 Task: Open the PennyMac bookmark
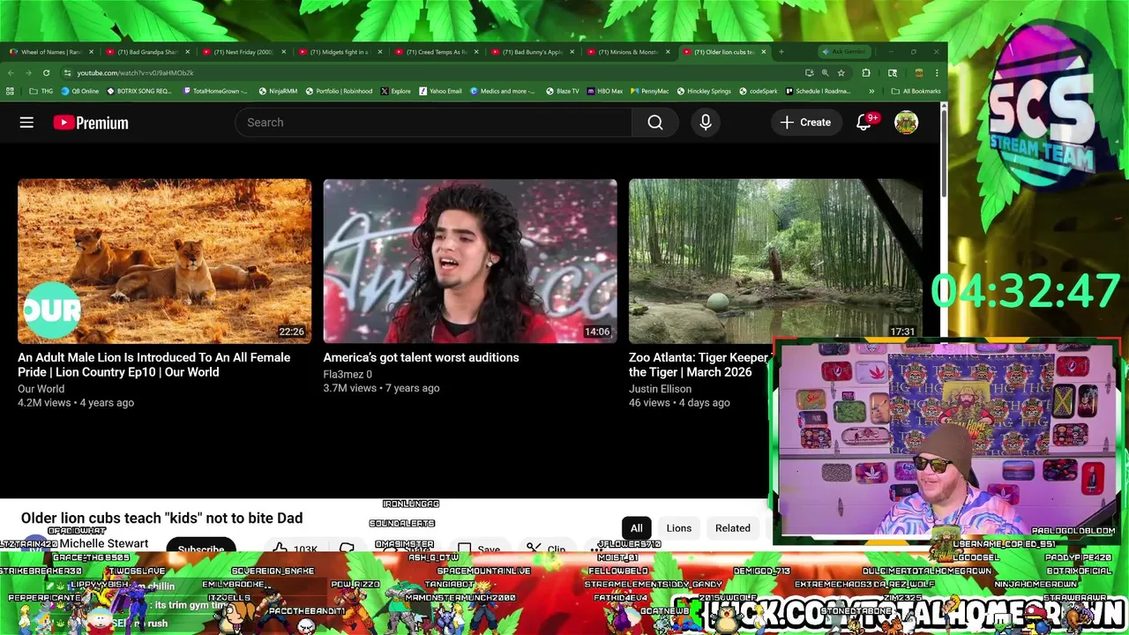[x=649, y=91]
